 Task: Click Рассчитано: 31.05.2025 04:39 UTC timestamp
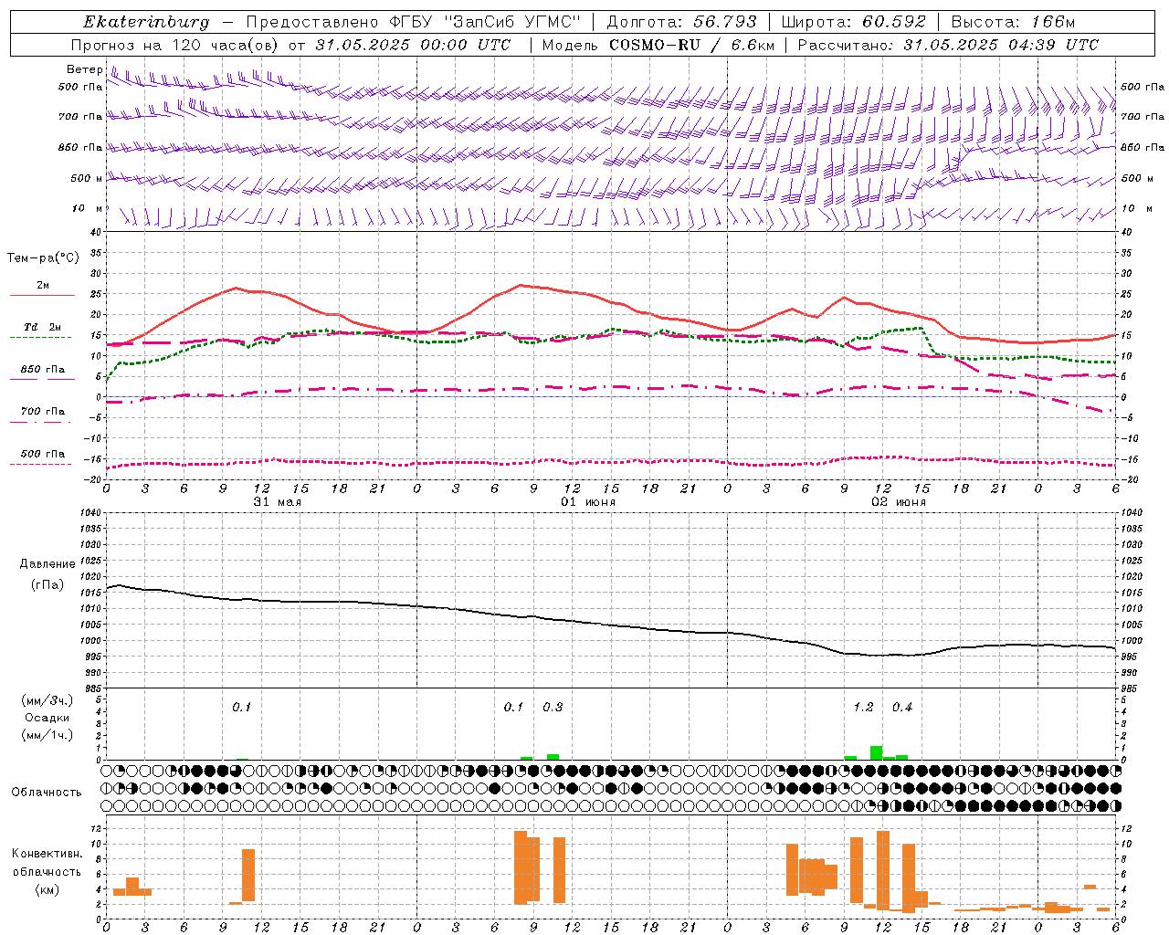pyautogui.click(x=948, y=45)
